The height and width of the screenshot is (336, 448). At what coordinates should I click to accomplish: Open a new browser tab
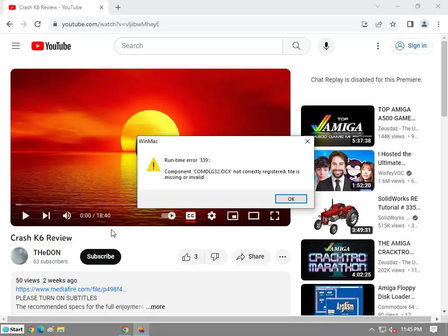tap(118, 7)
